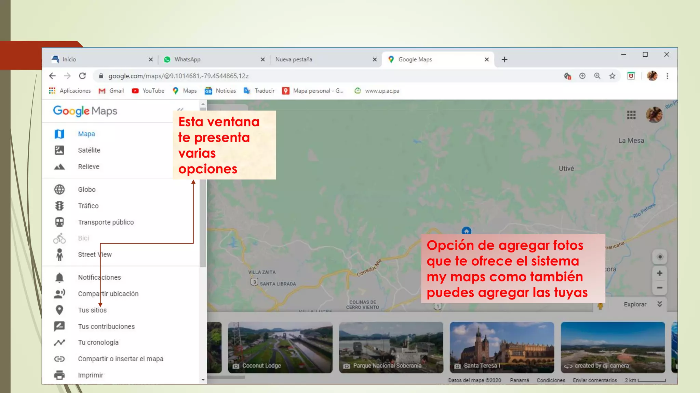This screenshot has height=393, width=700.
Task: Switch to Satélite view
Action: [x=89, y=150]
